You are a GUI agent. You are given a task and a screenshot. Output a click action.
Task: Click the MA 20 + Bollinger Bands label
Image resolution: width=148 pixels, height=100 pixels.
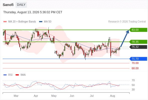tap(22, 22)
